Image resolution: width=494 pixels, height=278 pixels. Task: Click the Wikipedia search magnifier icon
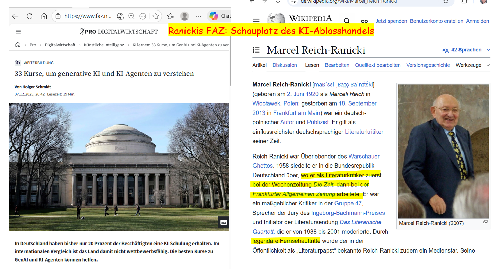[347, 21]
